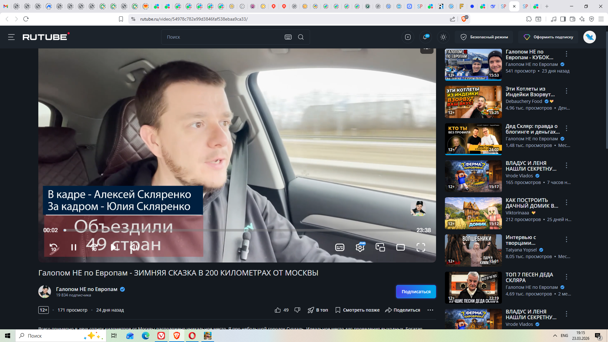Click the video progress bar
Viewport: 608px width, 342px height.
pos(237,230)
